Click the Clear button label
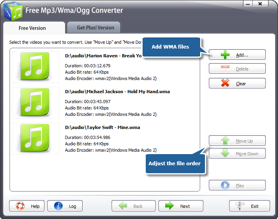 tap(241, 84)
